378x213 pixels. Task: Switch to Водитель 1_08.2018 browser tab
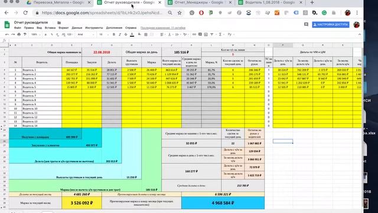[x=270, y=2]
